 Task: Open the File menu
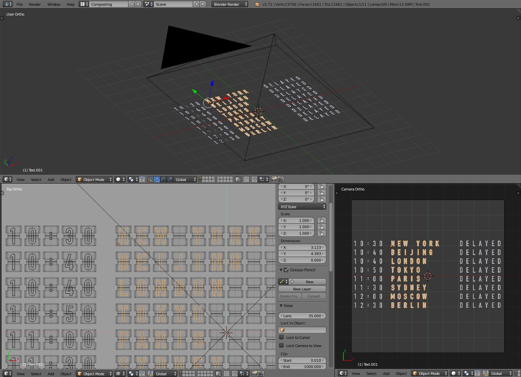pos(20,4)
